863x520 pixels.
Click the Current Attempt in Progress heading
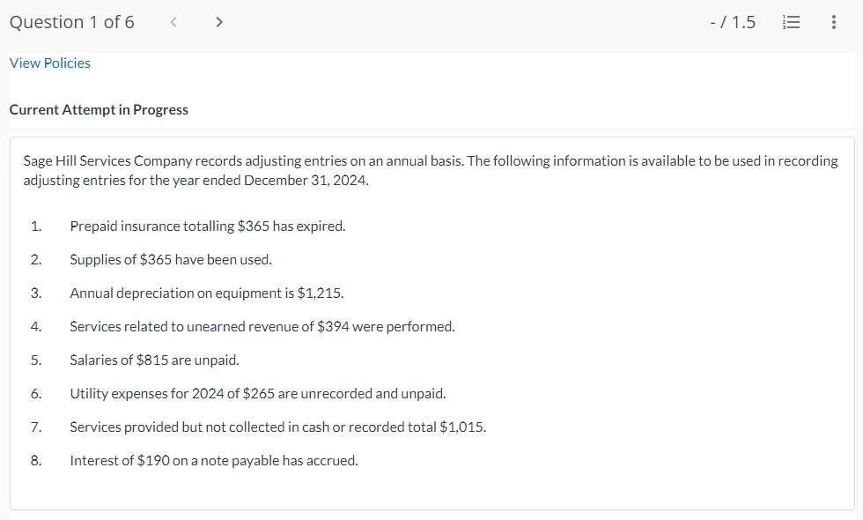coord(98,109)
